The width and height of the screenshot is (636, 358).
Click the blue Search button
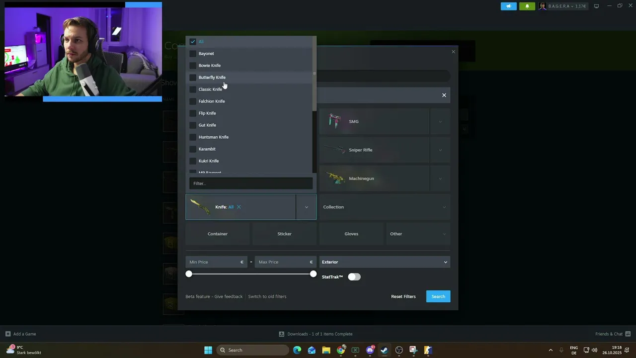coord(438,296)
